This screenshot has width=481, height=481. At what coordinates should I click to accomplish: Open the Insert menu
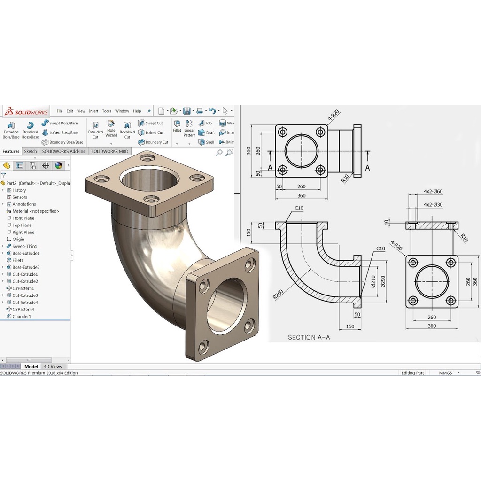coord(93,111)
